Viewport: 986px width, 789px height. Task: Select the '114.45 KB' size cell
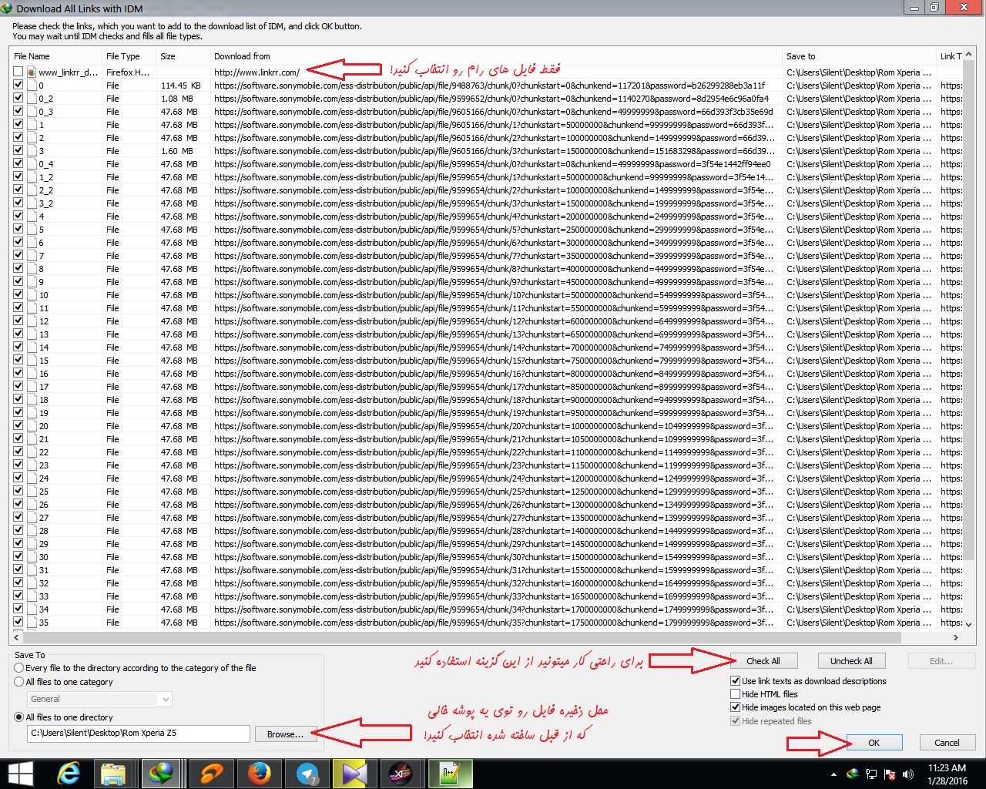tap(181, 86)
